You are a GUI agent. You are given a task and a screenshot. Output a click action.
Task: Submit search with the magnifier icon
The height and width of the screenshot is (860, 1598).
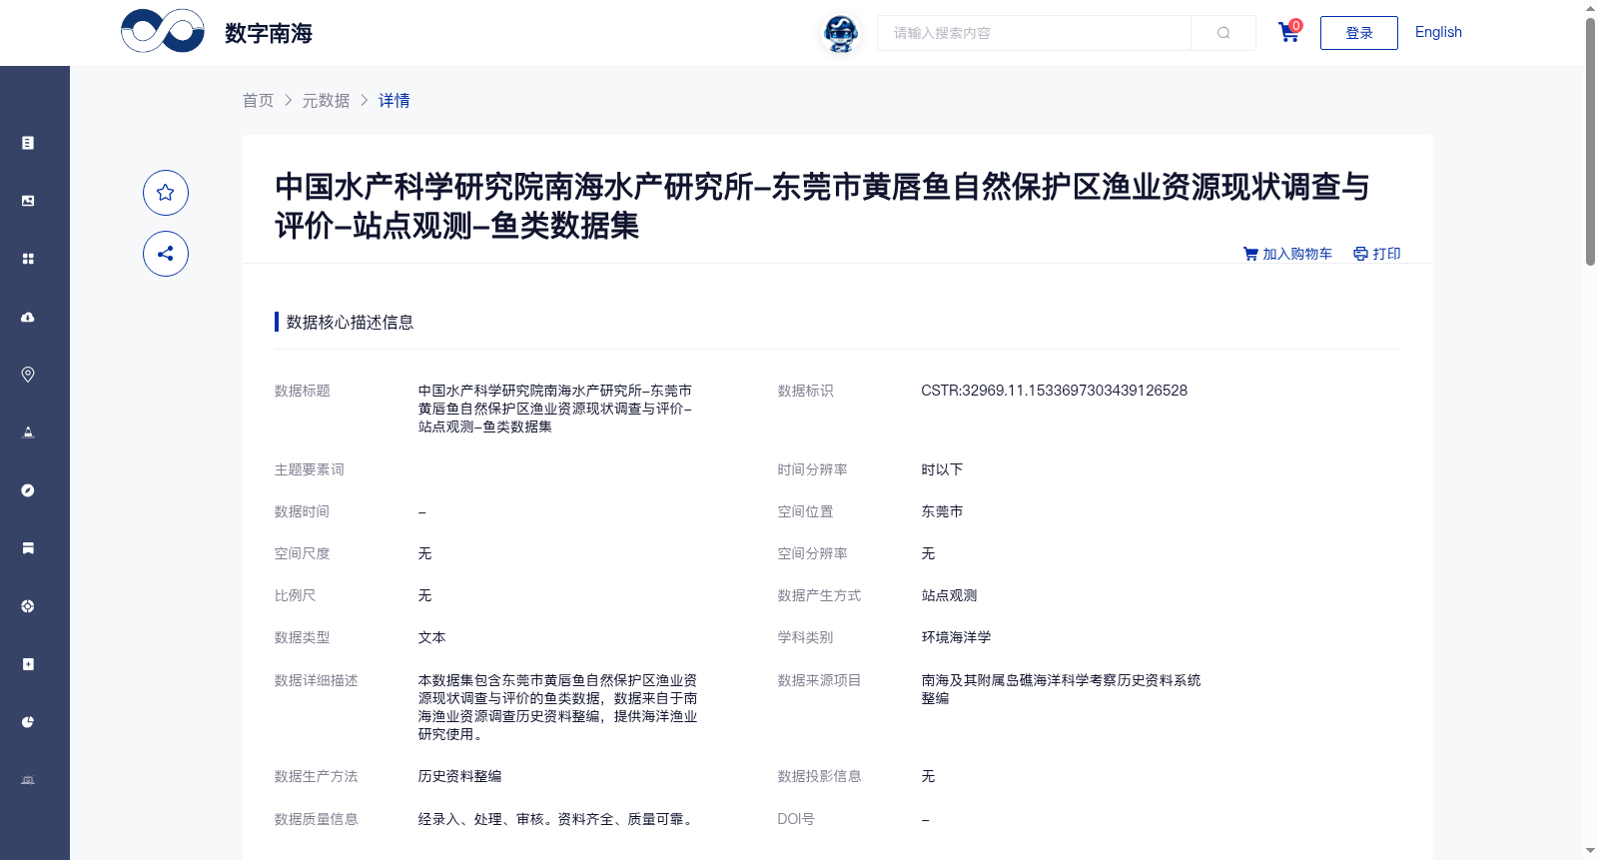coord(1223,33)
